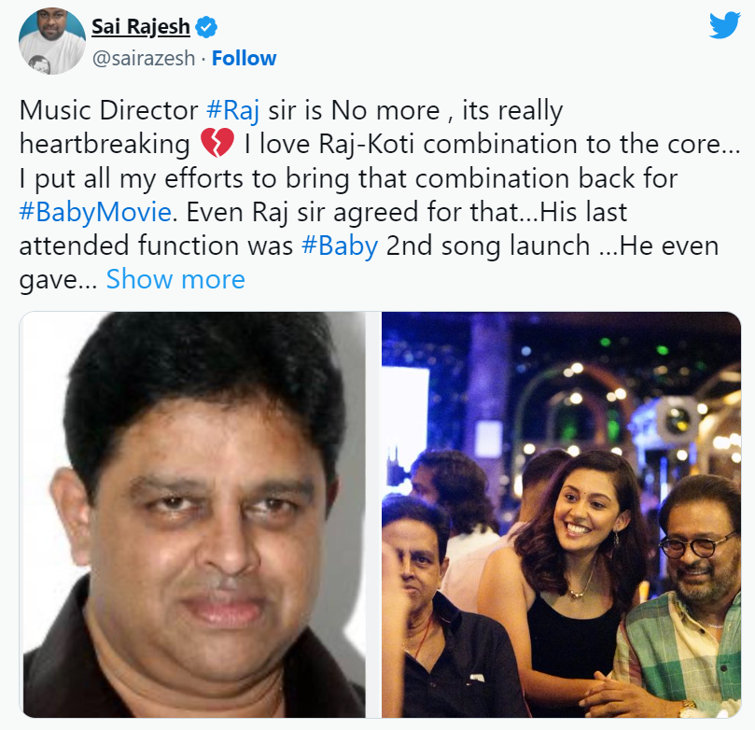755x730 pixels.
Task: Follow the Sai Rajesh account
Action: point(245,58)
